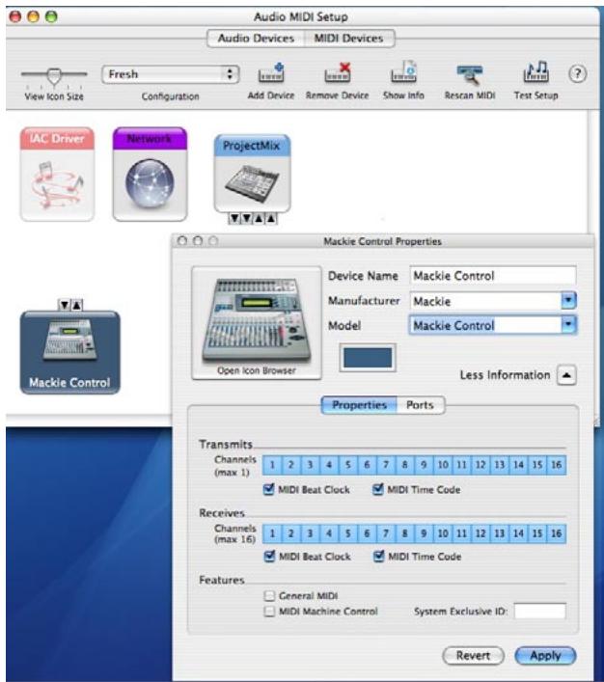
Task: Toggle Receives MIDI Beat Clock checkbox
Action: tap(270, 557)
